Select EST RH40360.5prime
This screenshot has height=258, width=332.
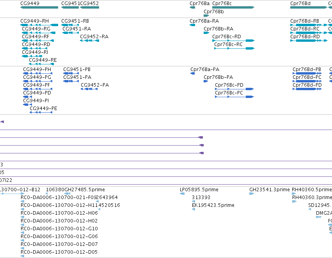pyautogui.click(x=312, y=190)
